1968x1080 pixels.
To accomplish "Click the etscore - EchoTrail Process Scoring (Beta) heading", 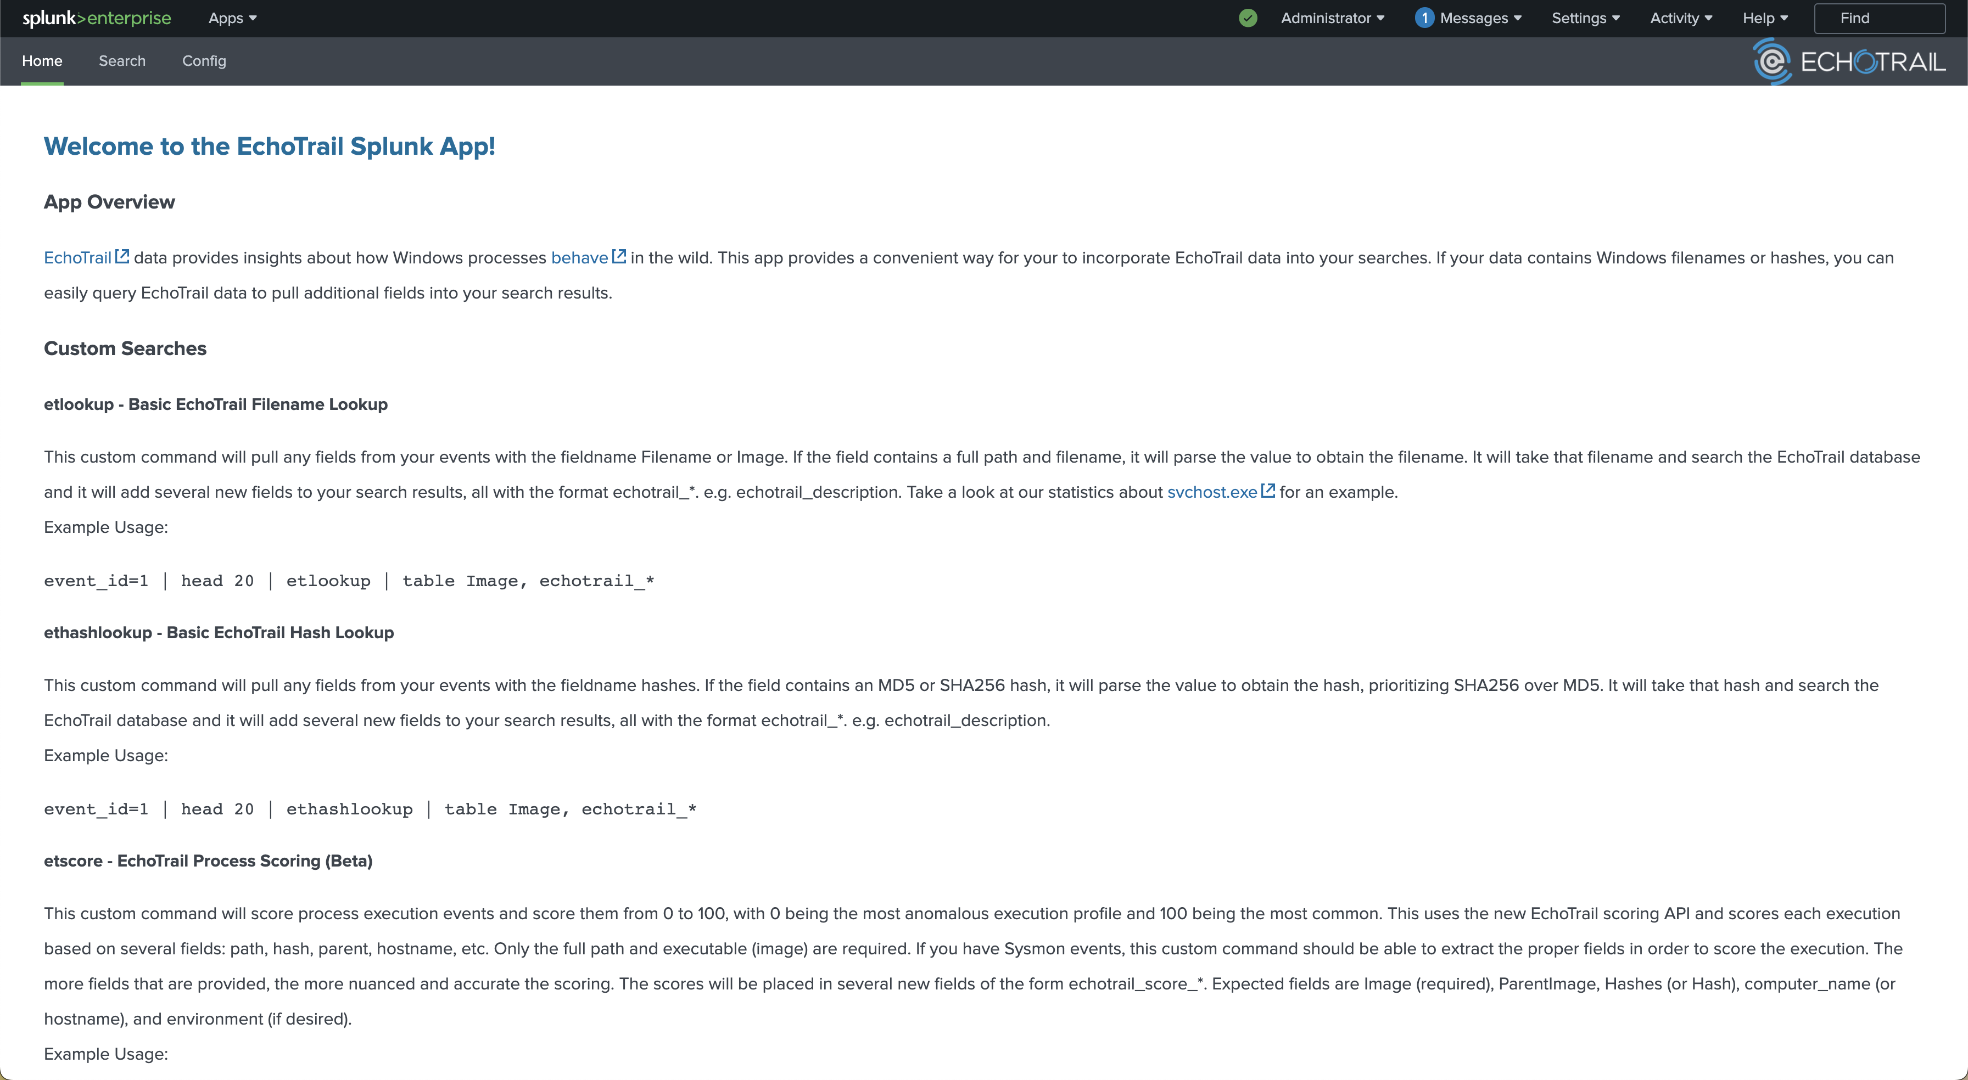I will pyautogui.click(x=208, y=861).
